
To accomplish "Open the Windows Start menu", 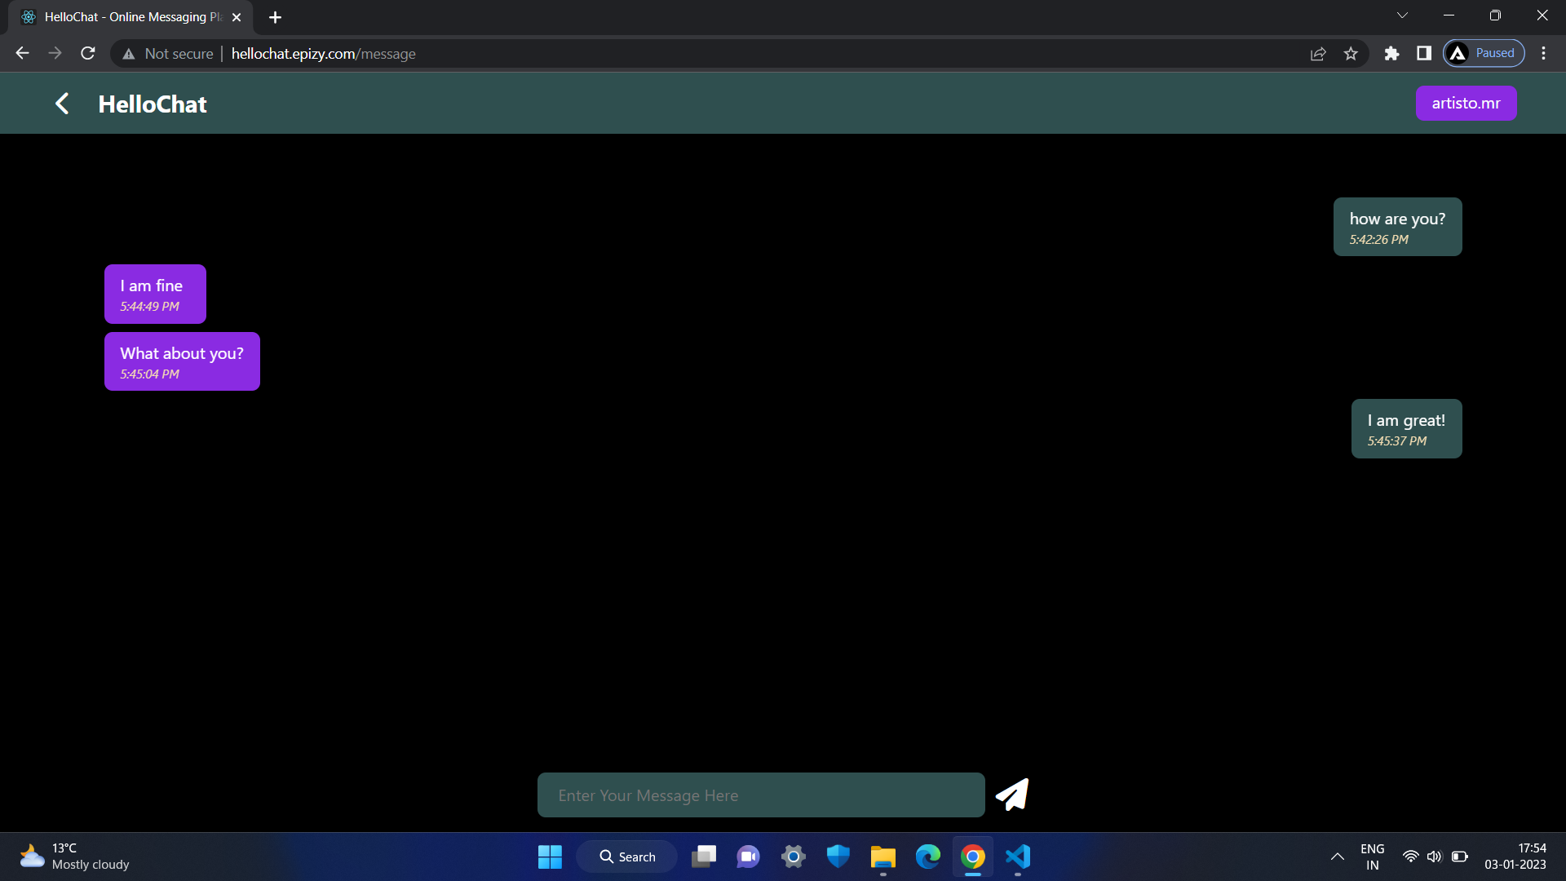I will coord(550,857).
